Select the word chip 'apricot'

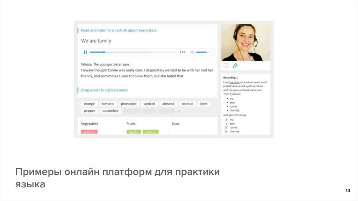click(x=149, y=104)
